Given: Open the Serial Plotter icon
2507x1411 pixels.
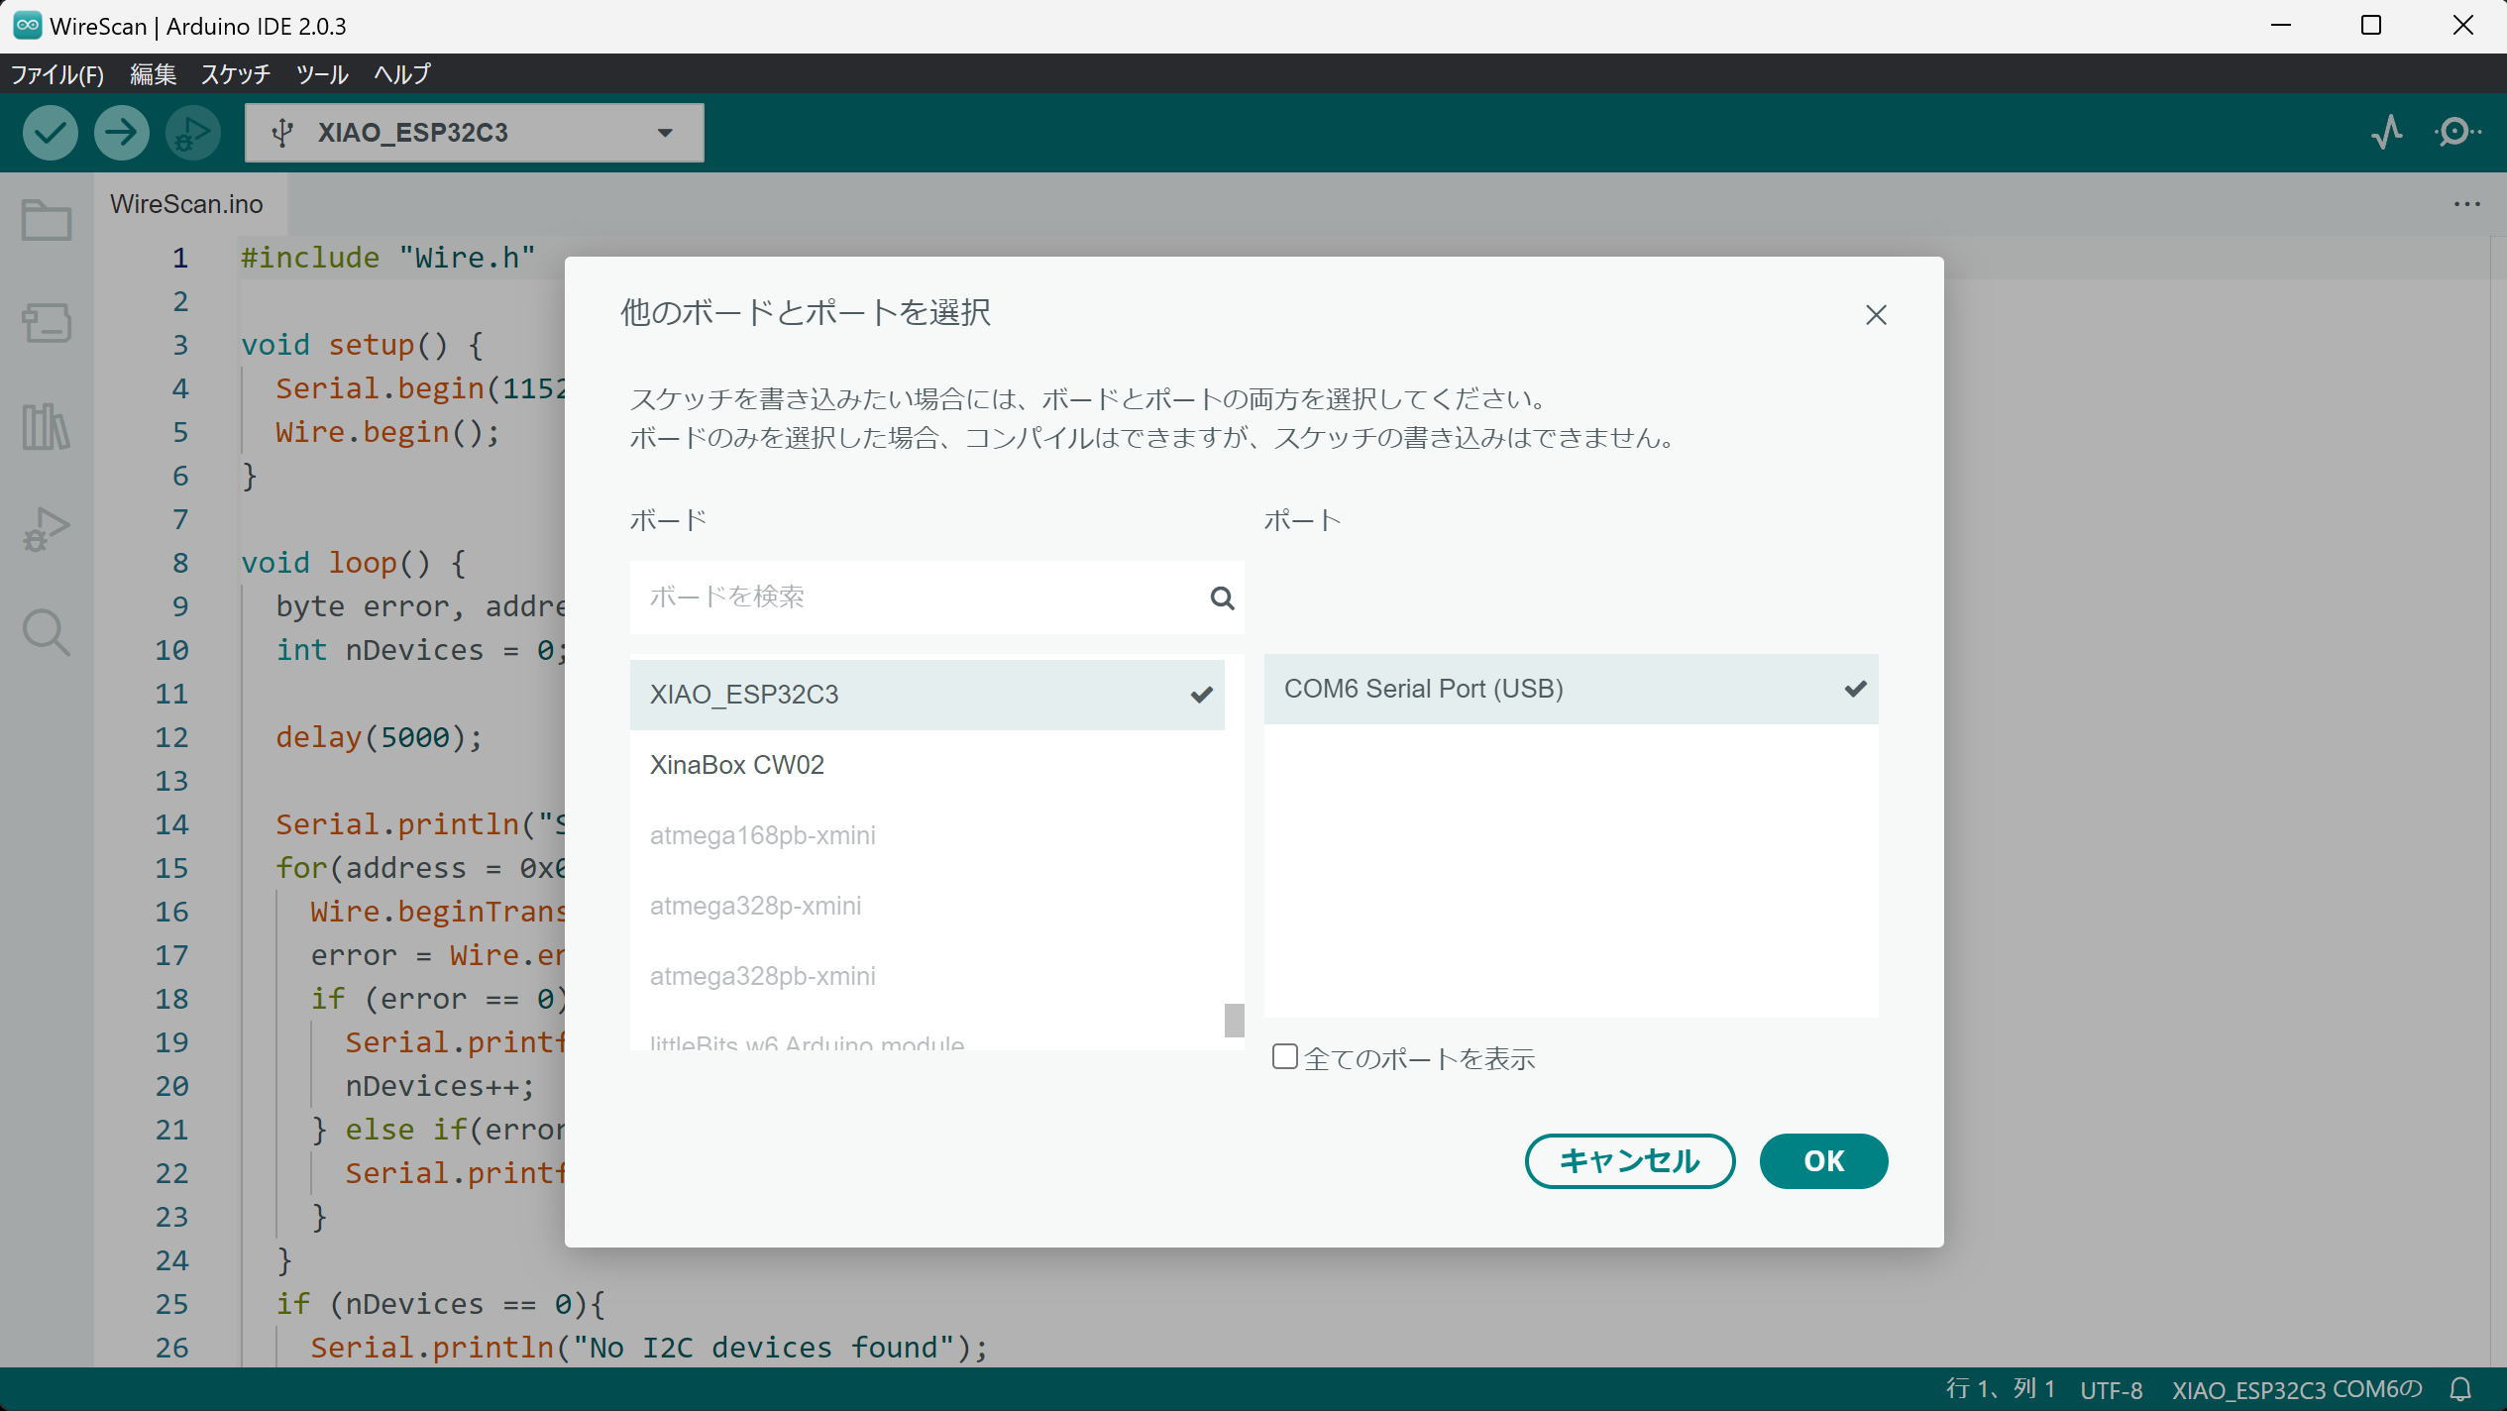Looking at the screenshot, I should (2386, 132).
